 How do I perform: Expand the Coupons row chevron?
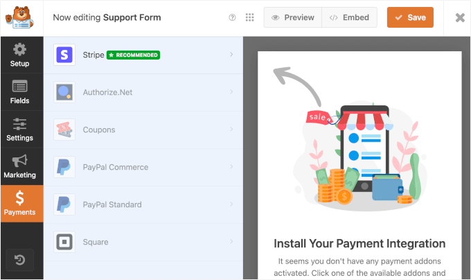231,129
